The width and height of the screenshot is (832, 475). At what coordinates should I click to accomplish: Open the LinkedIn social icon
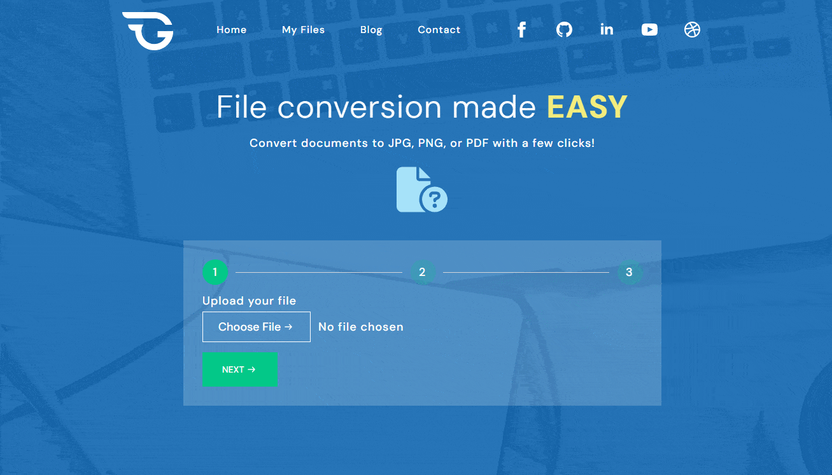607,29
